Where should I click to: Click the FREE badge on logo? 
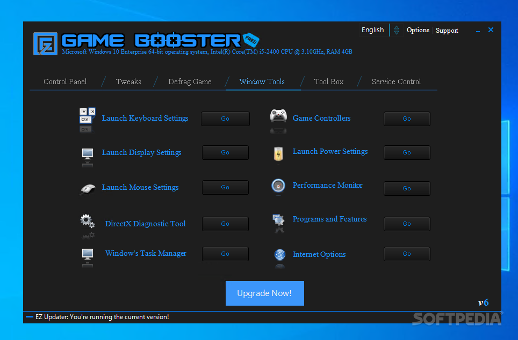pyautogui.click(x=251, y=40)
